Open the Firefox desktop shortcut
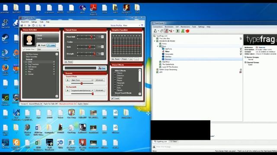 5,68
